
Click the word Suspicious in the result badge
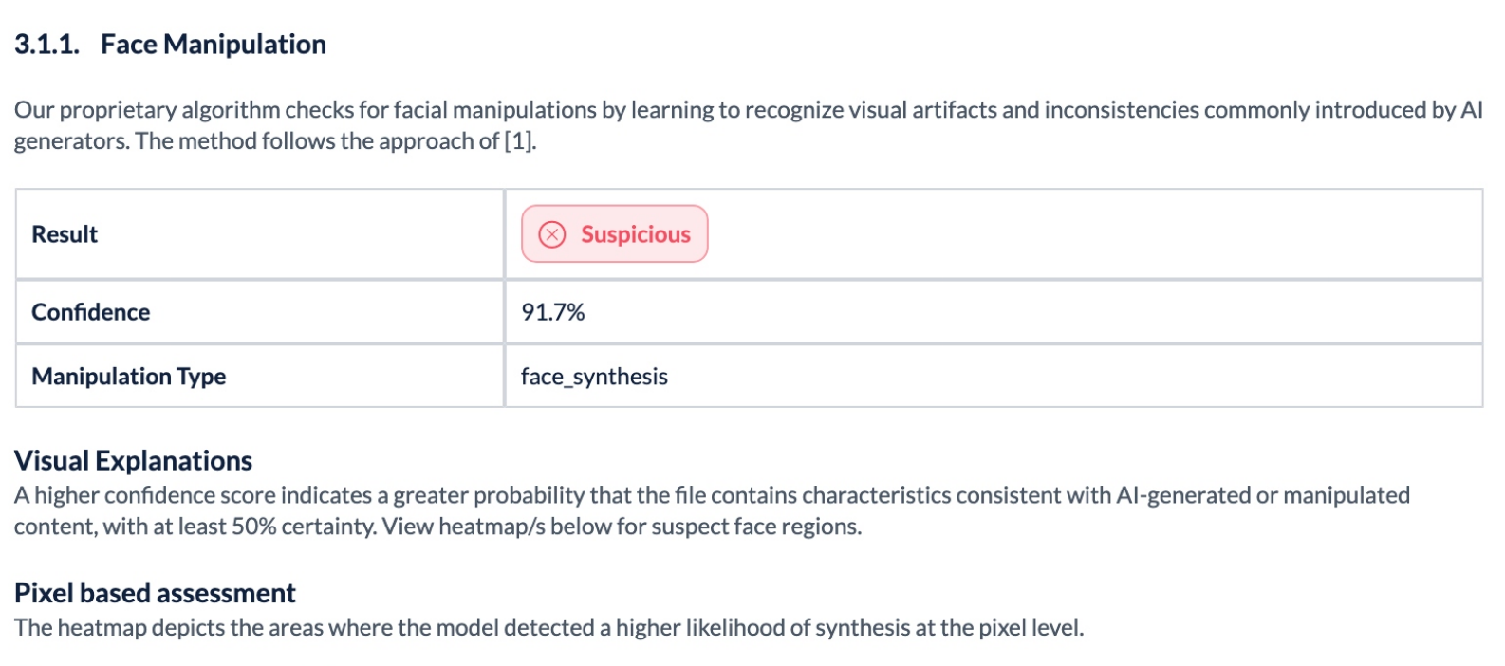pos(635,234)
